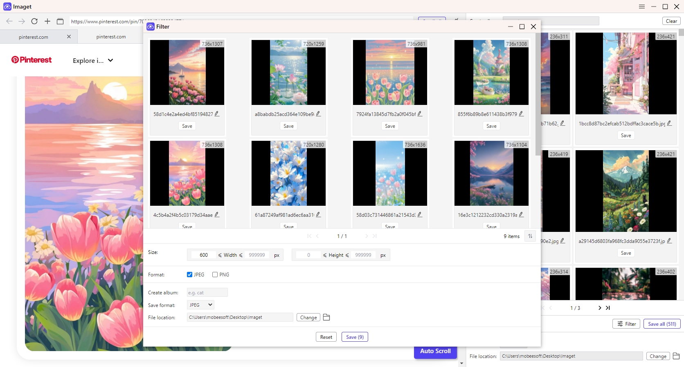Viewport: 684px width, 367px height.
Task: Click Create album text field
Action: (x=207, y=292)
